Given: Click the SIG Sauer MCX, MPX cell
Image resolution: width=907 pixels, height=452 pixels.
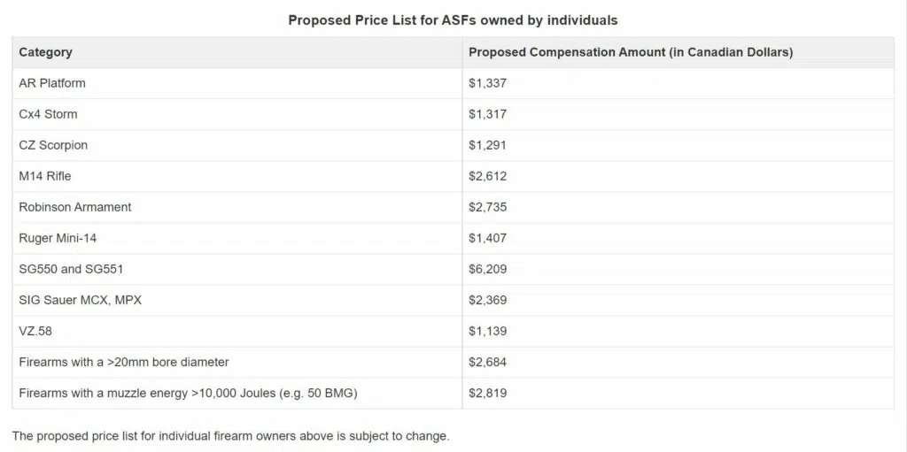Looking at the screenshot, I should point(237,301).
